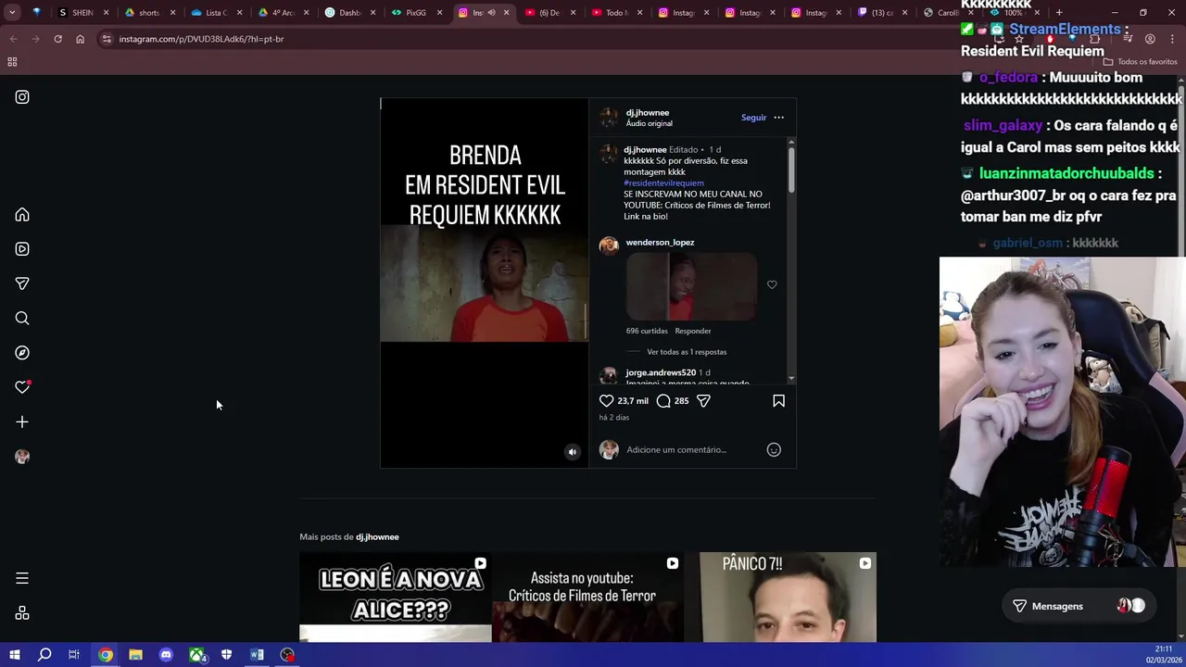
Task: Switch to shorts Google Drive tab
Action: point(149,13)
